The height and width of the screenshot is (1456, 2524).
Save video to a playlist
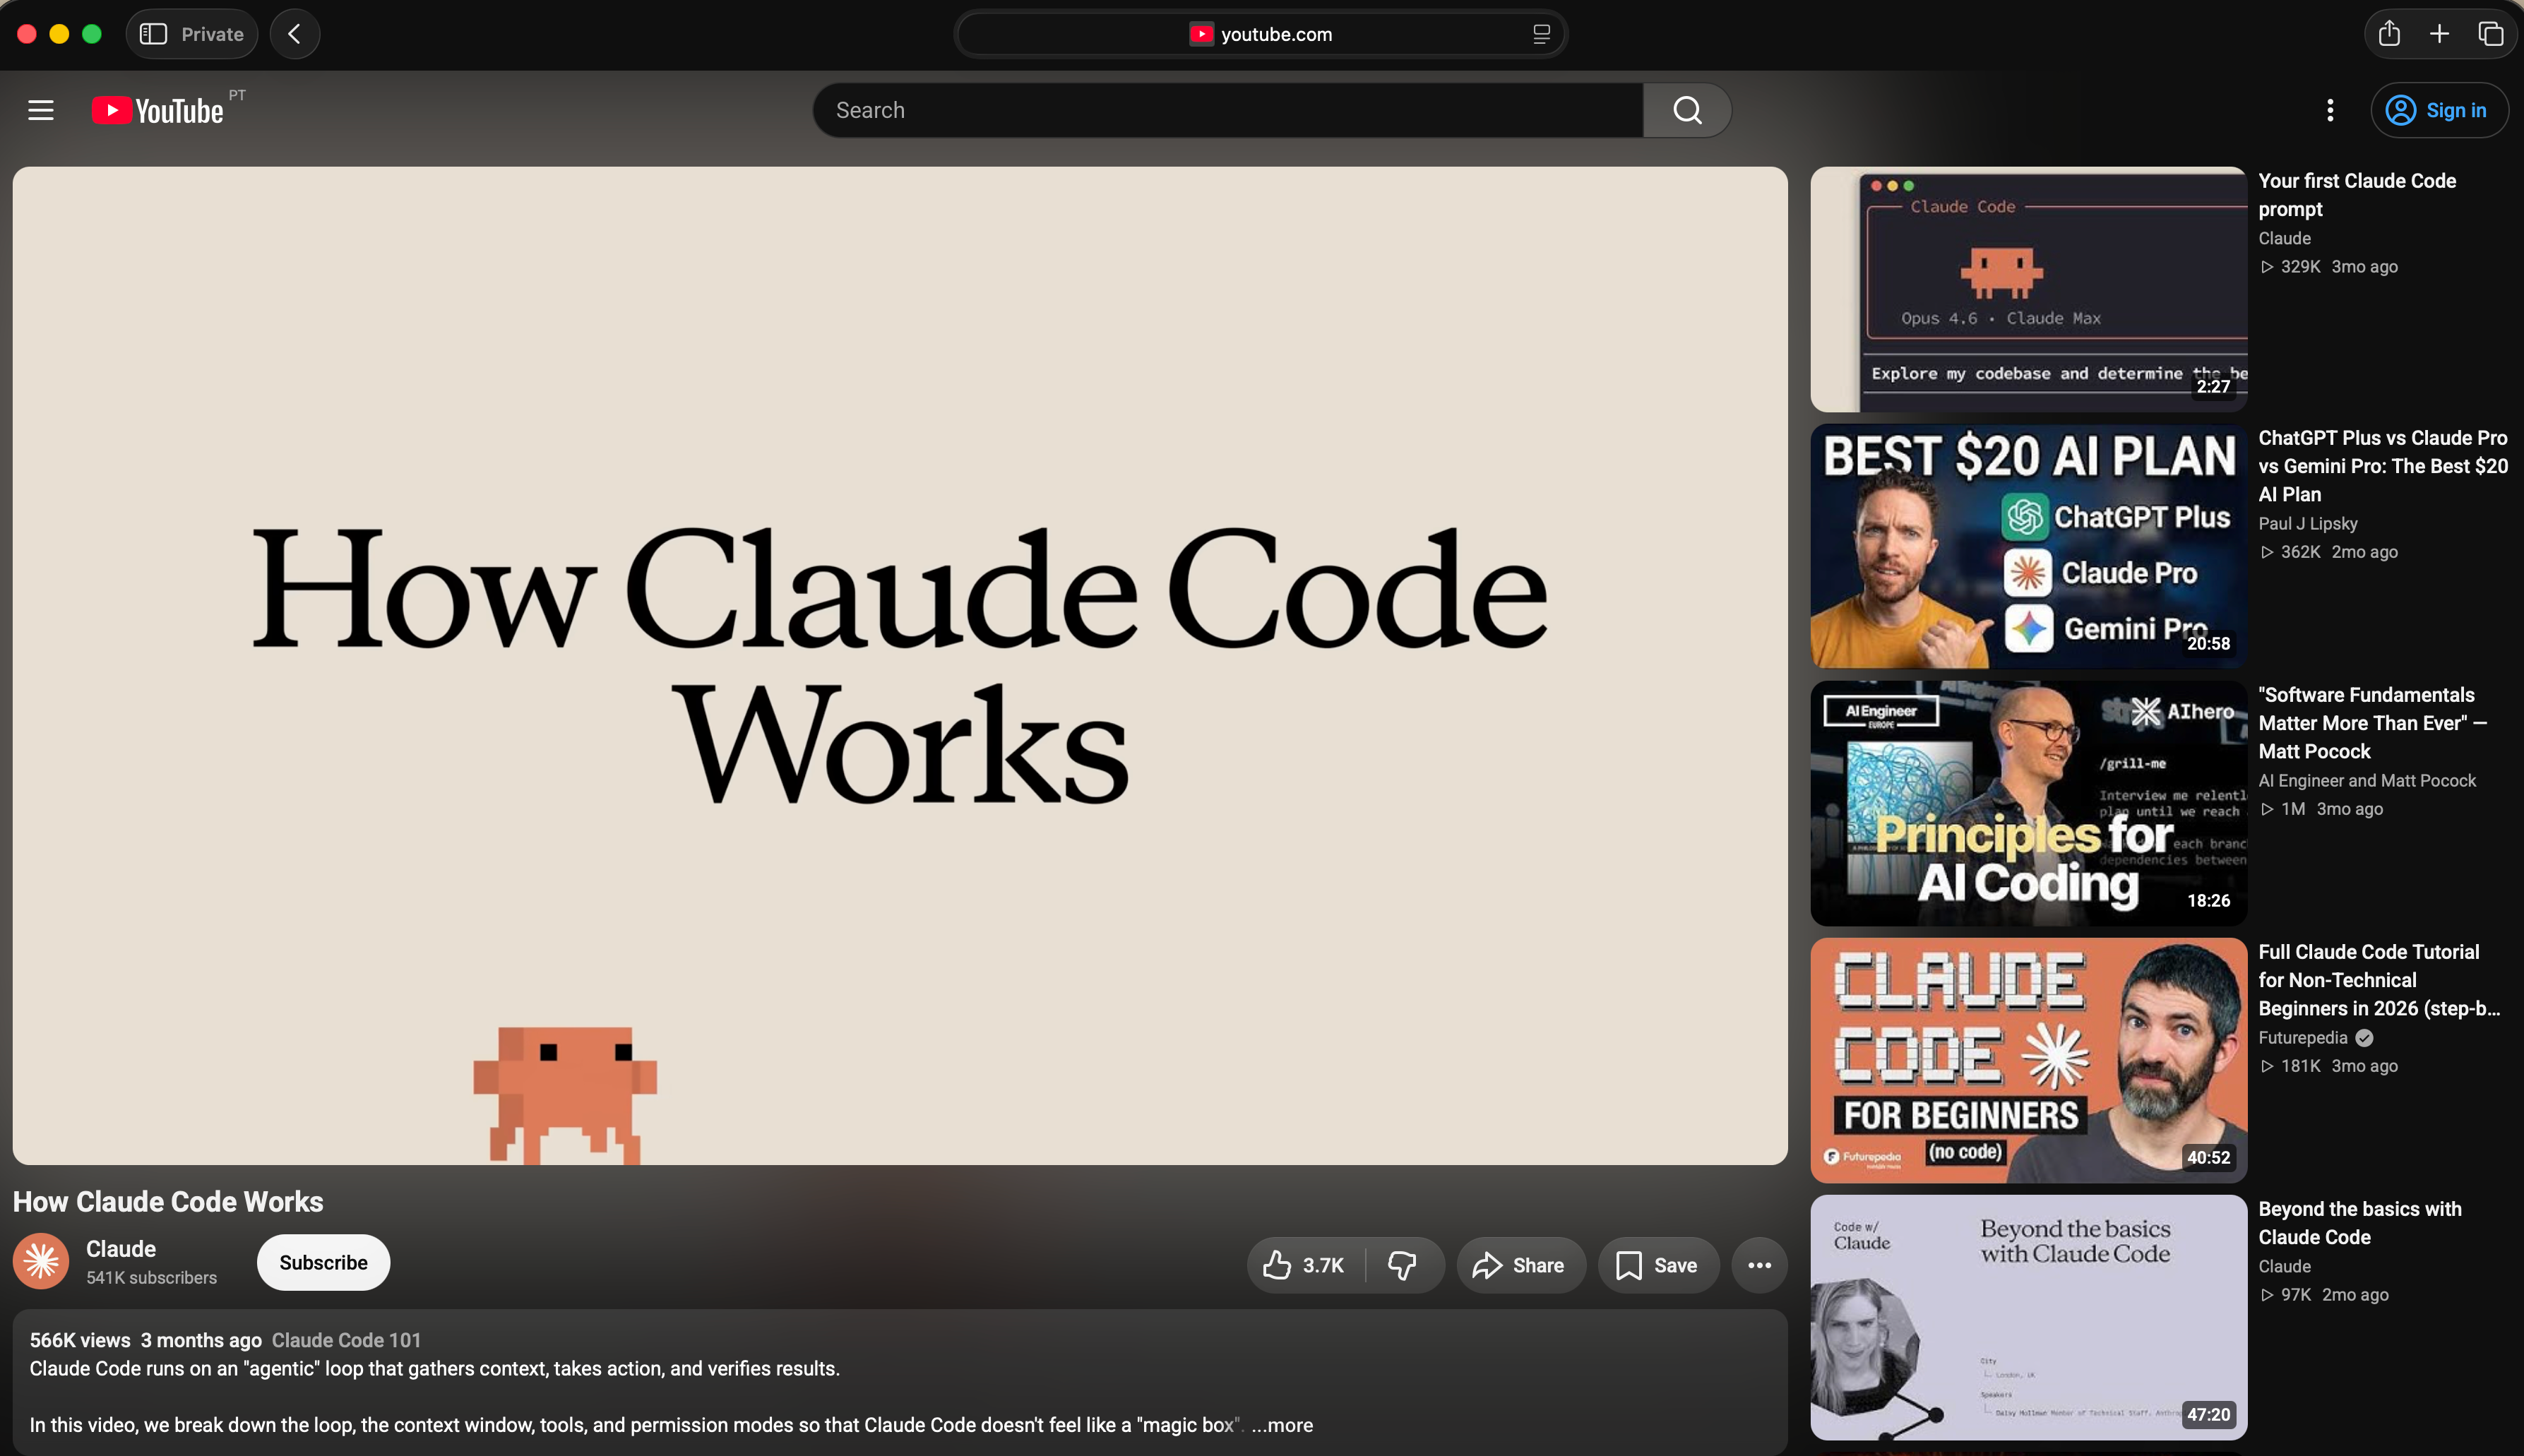(1658, 1265)
